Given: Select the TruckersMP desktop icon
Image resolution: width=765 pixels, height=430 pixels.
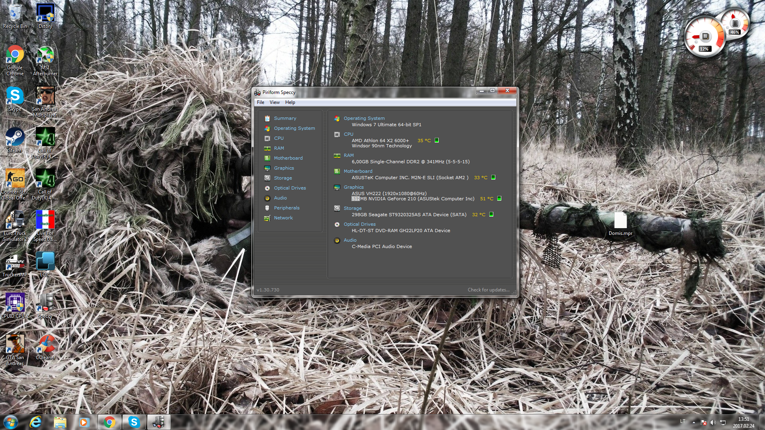Looking at the screenshot, I should [15, 265].
